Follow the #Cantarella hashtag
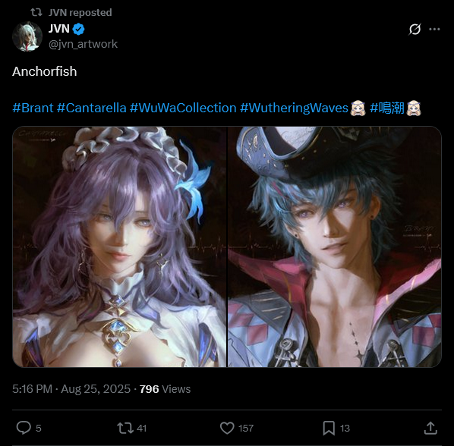Viewport: 454px width, 446px height. click(x=92, y=108)
